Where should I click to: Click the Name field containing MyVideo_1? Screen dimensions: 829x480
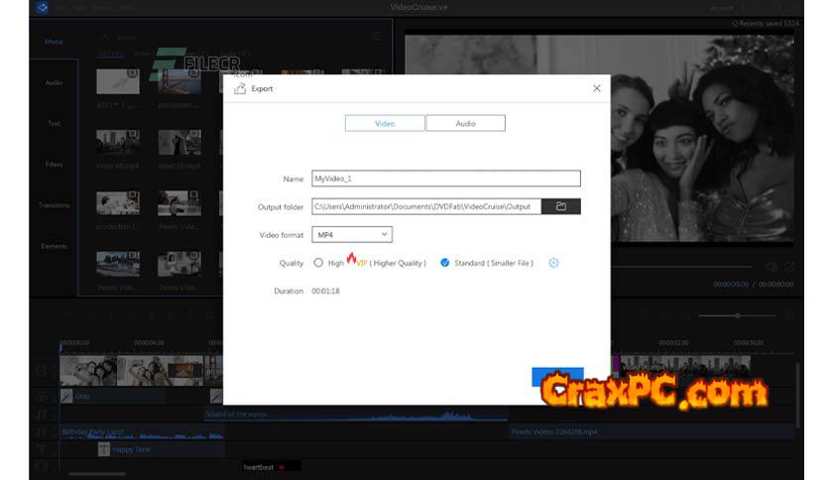[445, 179]
